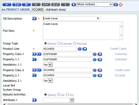Viewport: 139px width, 105px height.
Task: Click the Property Class.1 CUSTOMER input
Action: [68, 54]
